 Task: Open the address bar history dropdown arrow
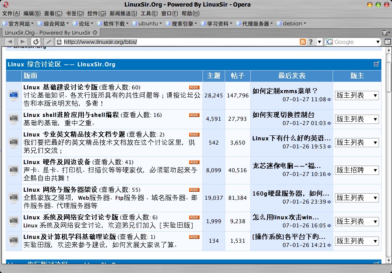319,42
